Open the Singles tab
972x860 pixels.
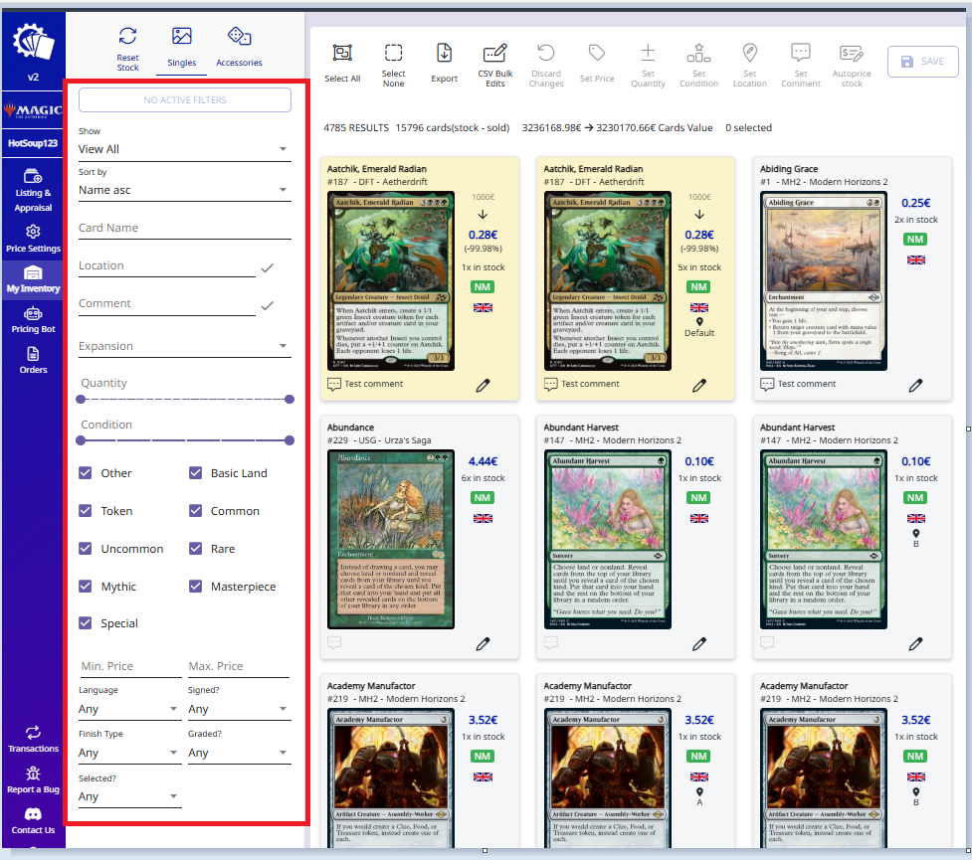point(182,48)
